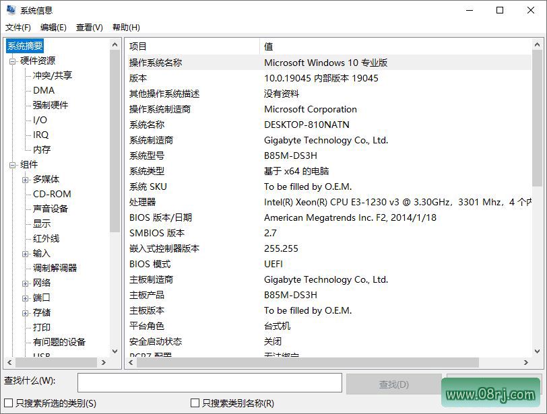This screenshot has width=547, height=414.
Task: Click tree pane scroll left arrow
Action: point(9,362)
